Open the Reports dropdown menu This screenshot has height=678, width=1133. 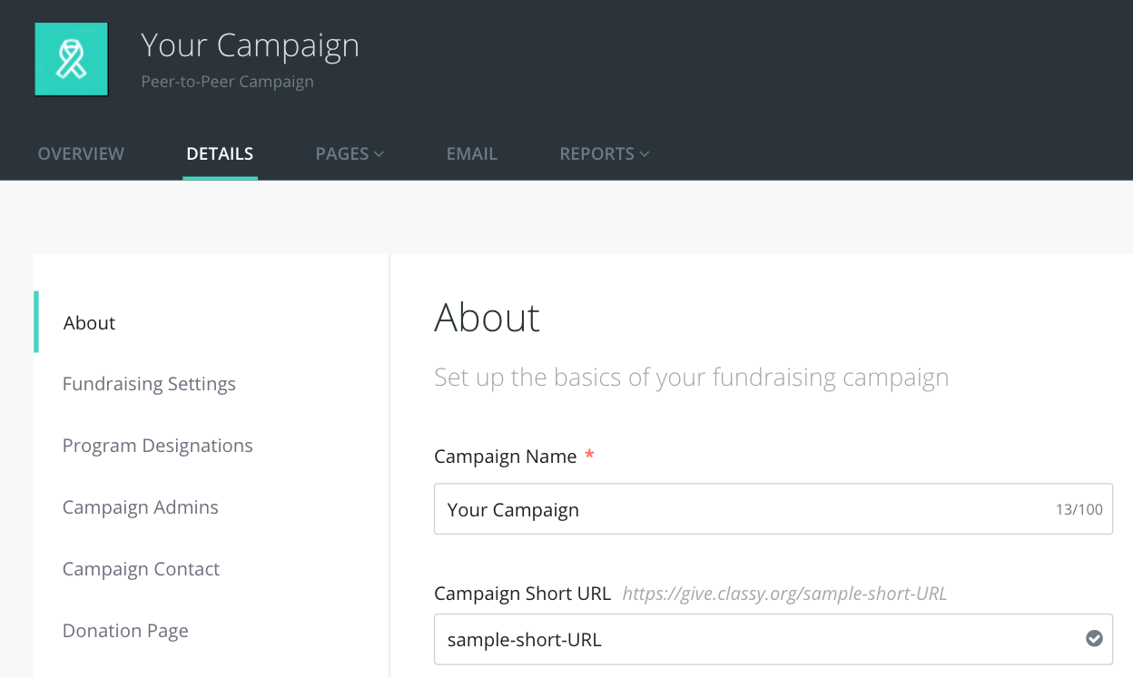coord(604,154)
